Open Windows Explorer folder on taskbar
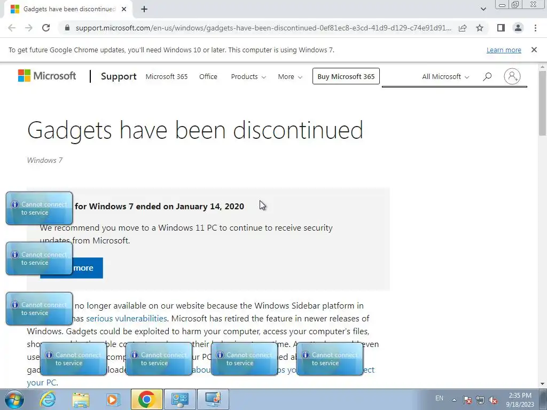The width and height of the screenshot is (547, 410). click(81, 399)
